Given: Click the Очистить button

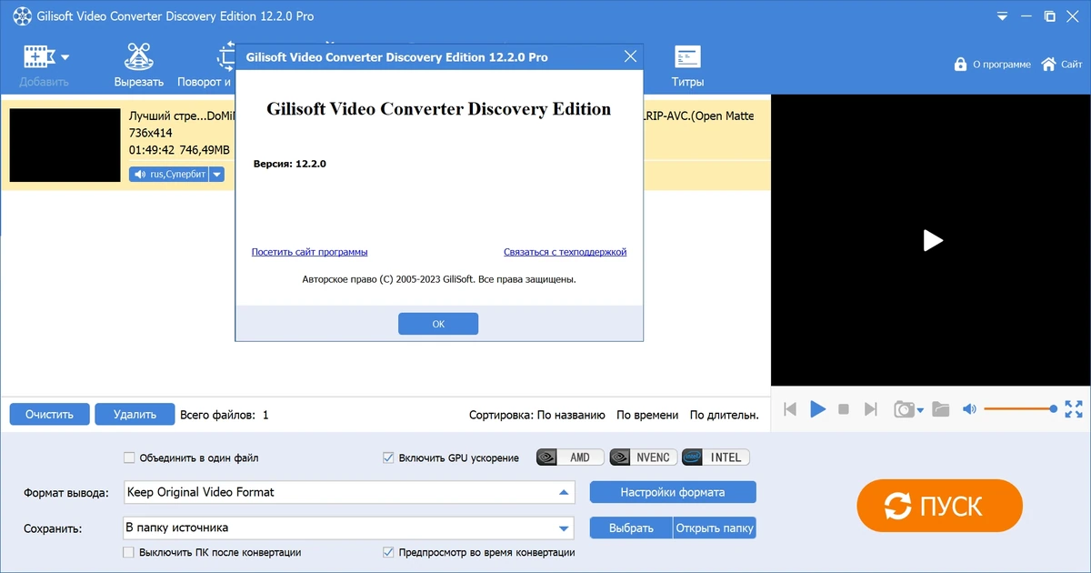Looking at the screenshot, I should (49, 415).
